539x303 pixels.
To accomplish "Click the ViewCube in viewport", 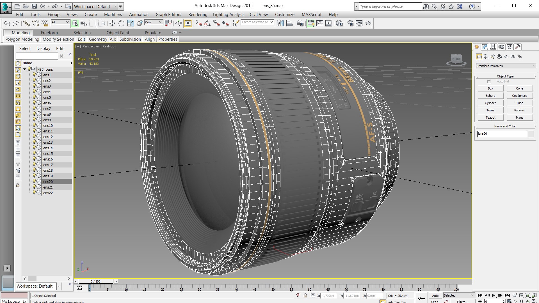I will click(x=456, y=59).
